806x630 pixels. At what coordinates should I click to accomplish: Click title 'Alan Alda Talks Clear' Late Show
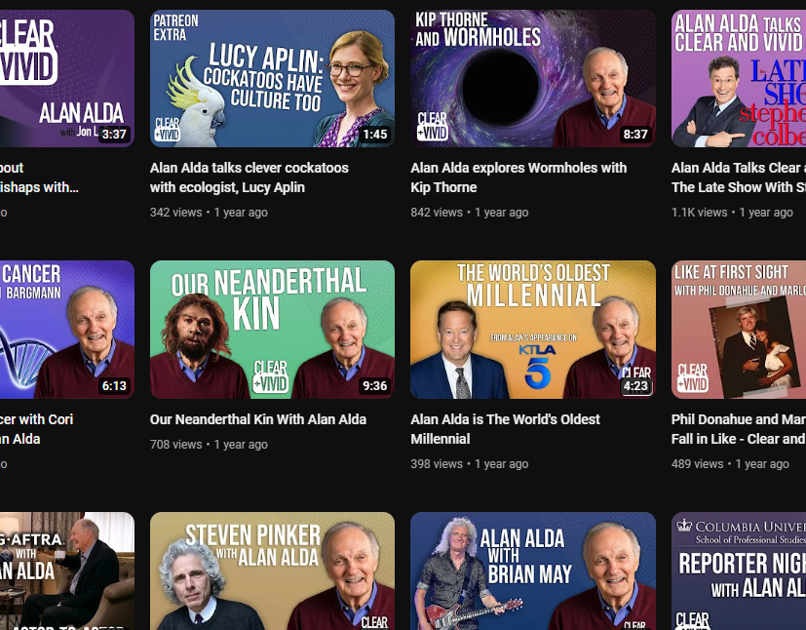tap(739, 177)
